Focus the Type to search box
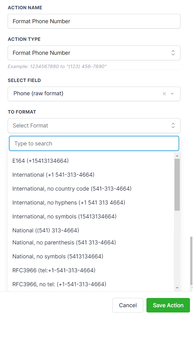Screen dimensions: 194x349 94,143
